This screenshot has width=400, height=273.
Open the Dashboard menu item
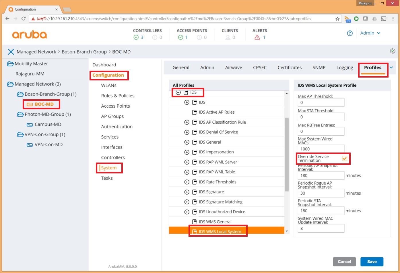click(104, 65)
